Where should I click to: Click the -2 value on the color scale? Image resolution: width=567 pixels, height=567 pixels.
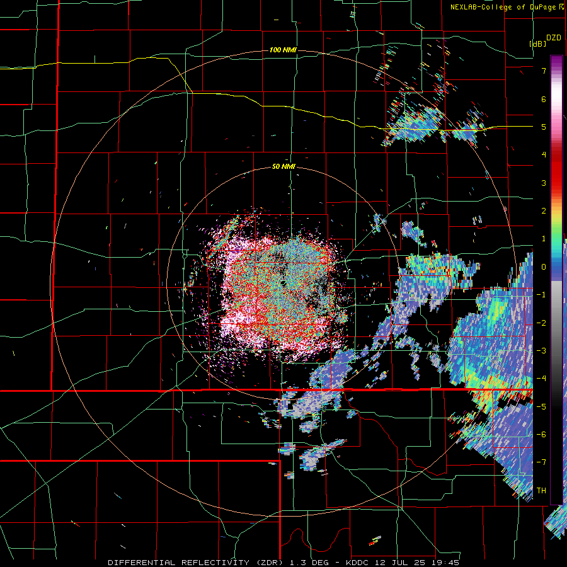pyautogui.click(x=541, y=323)
